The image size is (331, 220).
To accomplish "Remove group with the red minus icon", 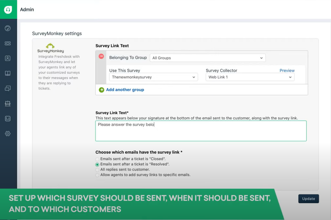I will point(102,56).
